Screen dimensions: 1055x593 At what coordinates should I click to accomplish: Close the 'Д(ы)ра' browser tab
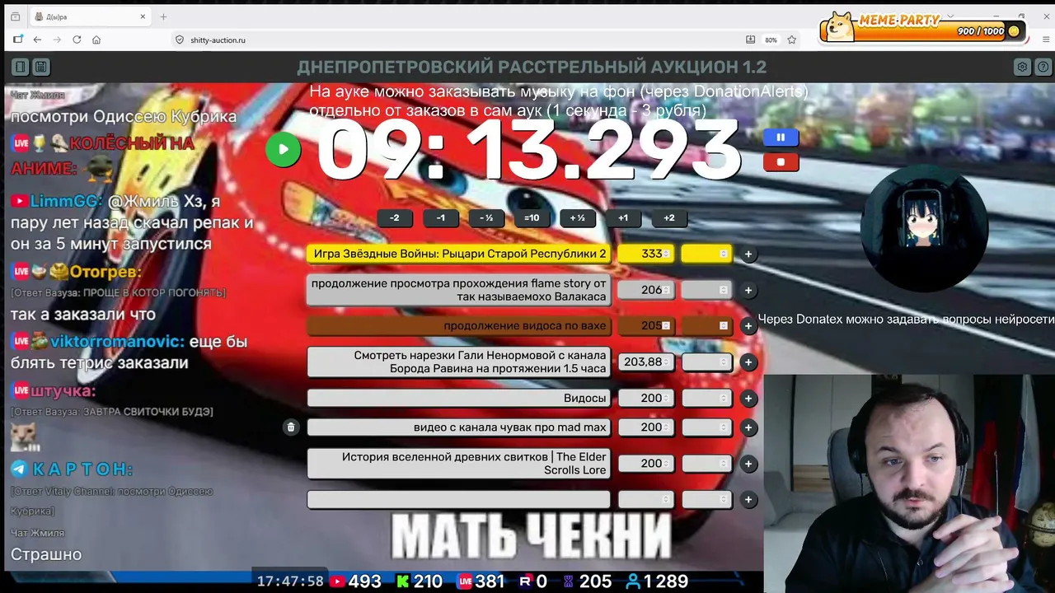point(143,16)
